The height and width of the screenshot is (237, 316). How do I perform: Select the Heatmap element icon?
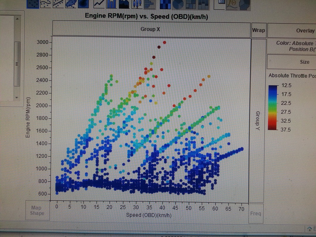click(x=166, y=4)
